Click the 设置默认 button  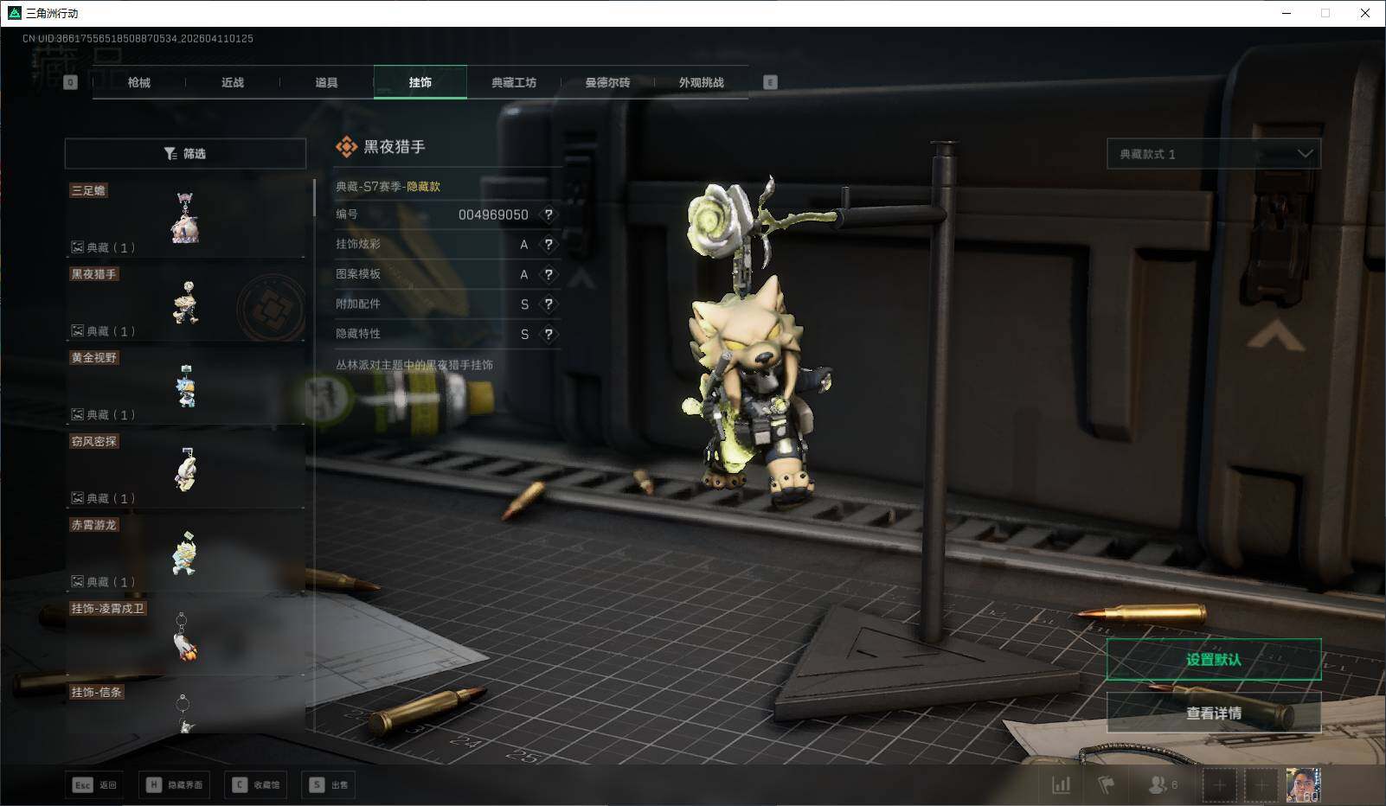click(x=1214, y=660)
